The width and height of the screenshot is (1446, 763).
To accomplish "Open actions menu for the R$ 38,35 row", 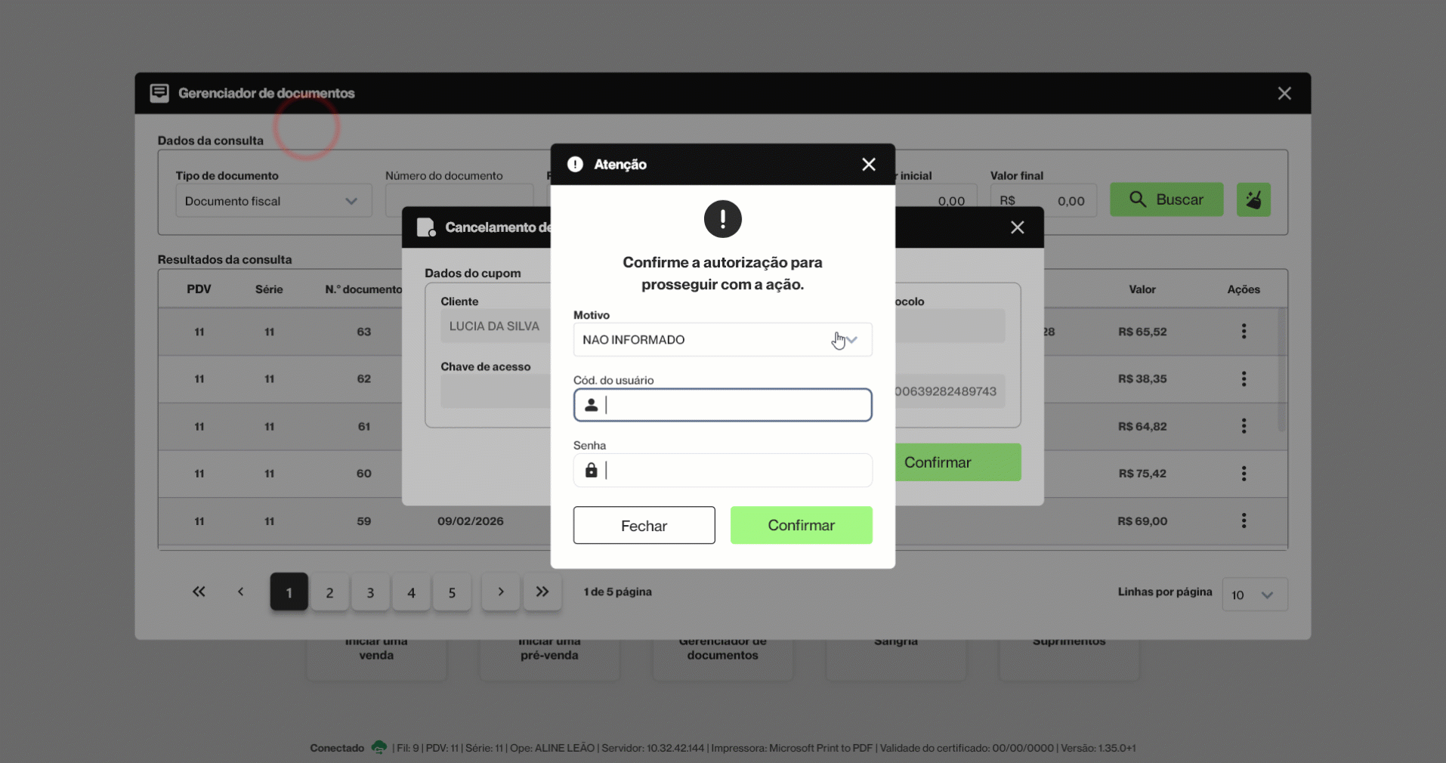I will tap(1244, 379).
